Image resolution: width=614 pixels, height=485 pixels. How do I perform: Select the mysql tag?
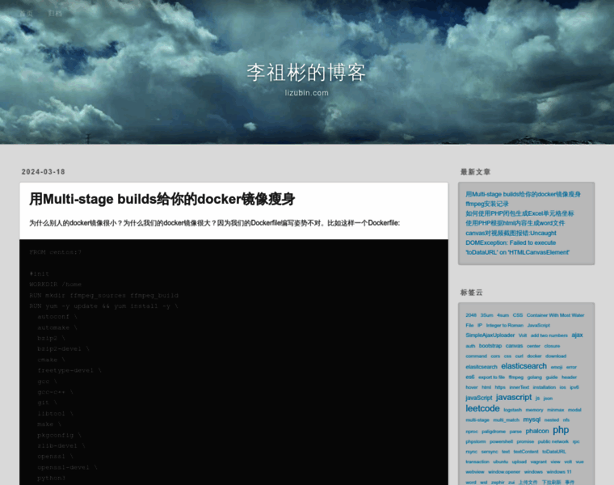pyautogui.click(x=532, y=420)
